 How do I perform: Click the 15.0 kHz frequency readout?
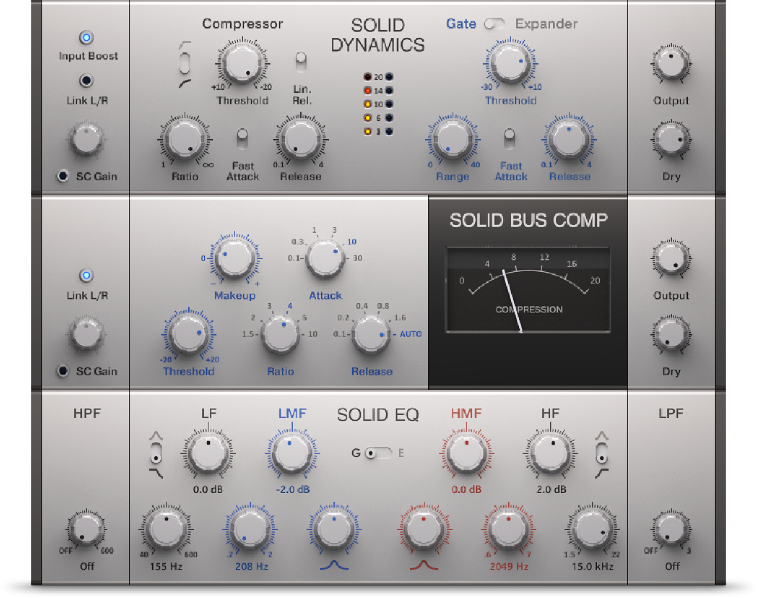coord(592,566)
